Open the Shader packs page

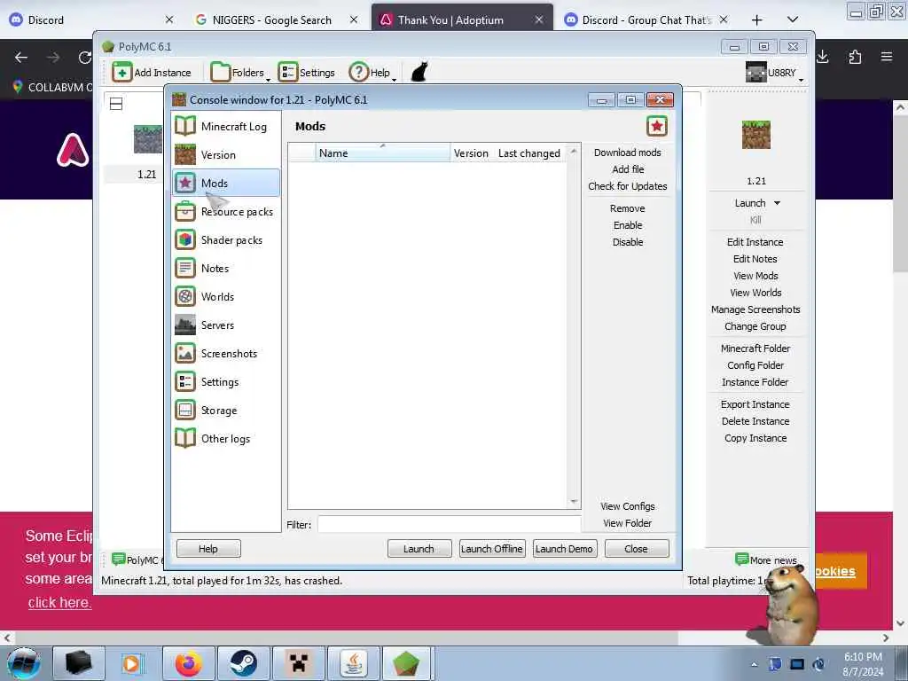point(226,239)
